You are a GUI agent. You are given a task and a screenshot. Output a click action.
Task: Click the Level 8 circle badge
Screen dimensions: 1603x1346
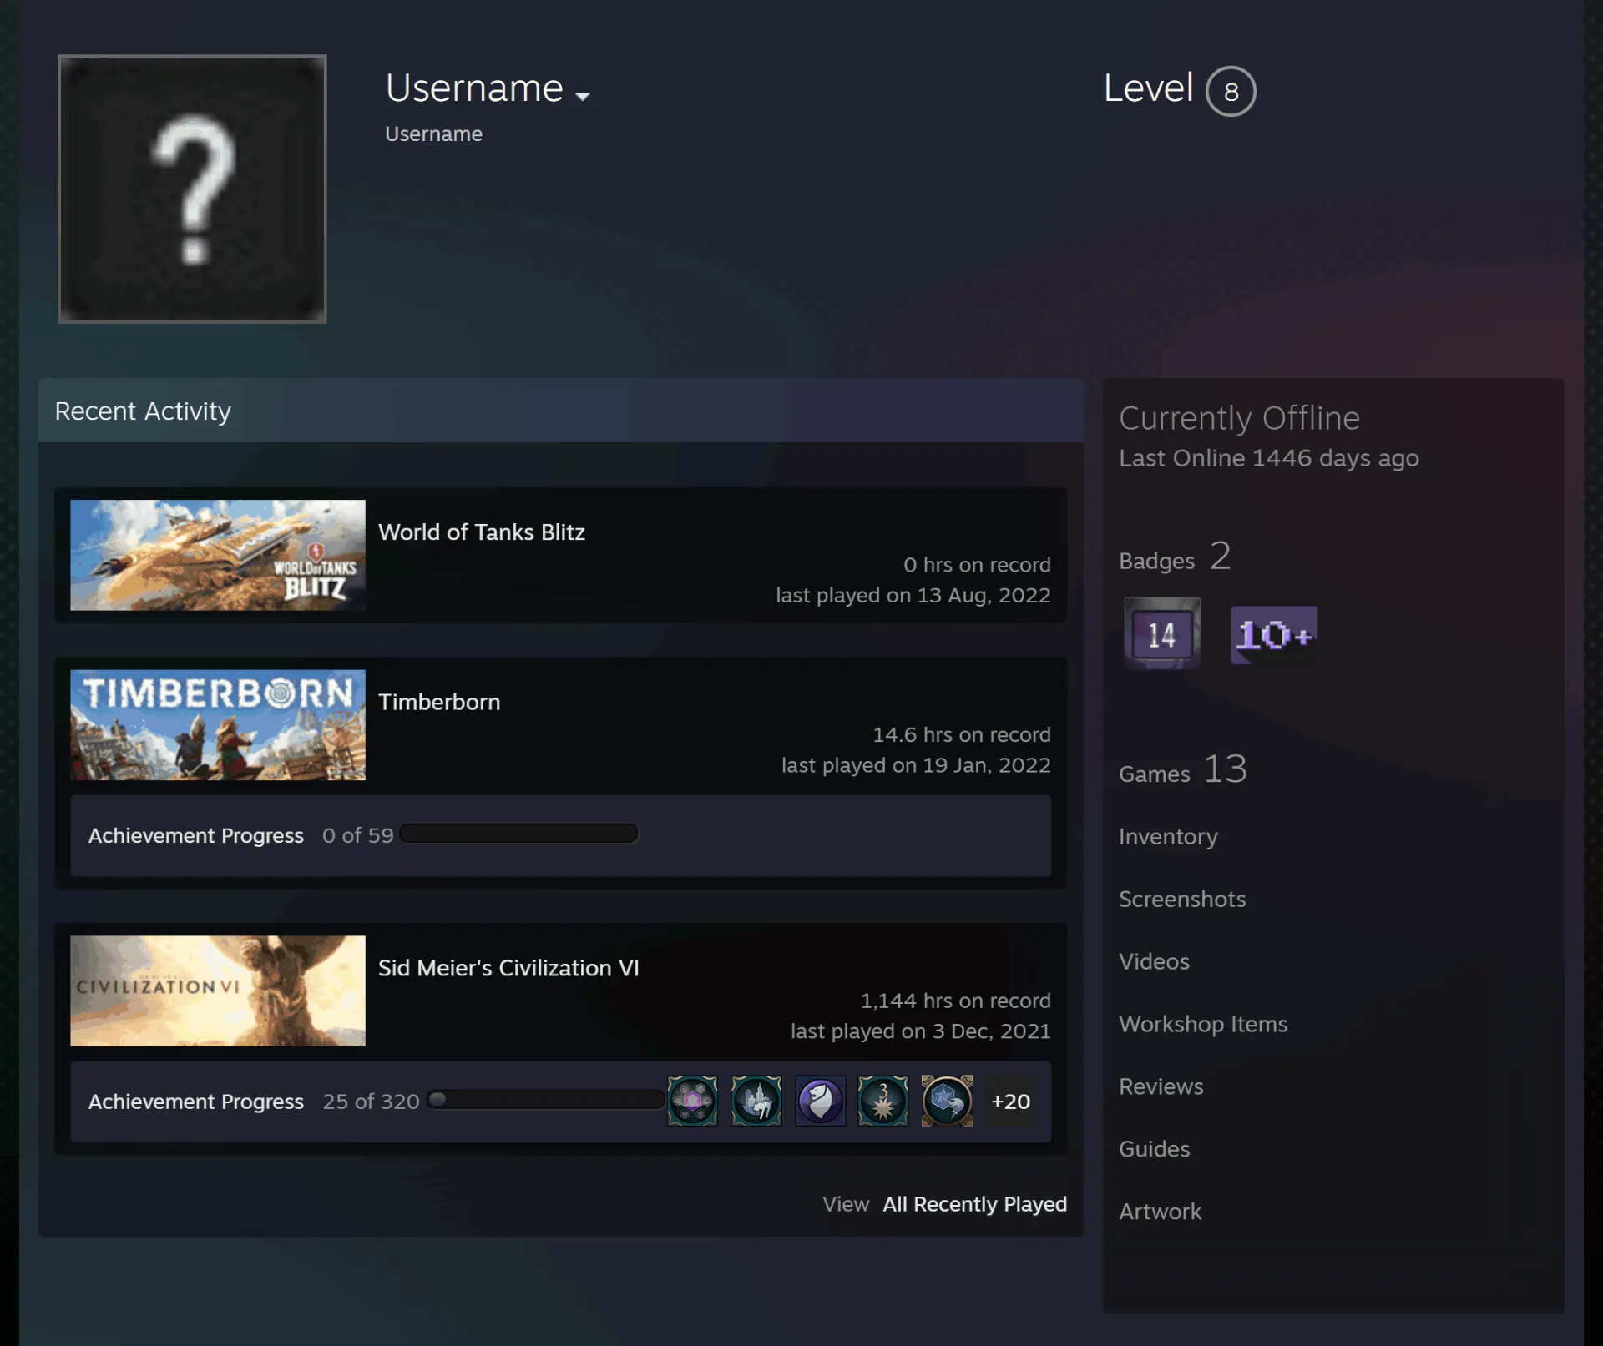point(1231,91)
